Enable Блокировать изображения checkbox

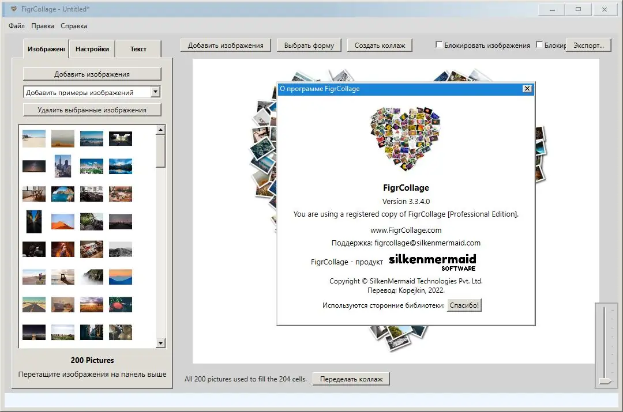[x=439, y=45]
